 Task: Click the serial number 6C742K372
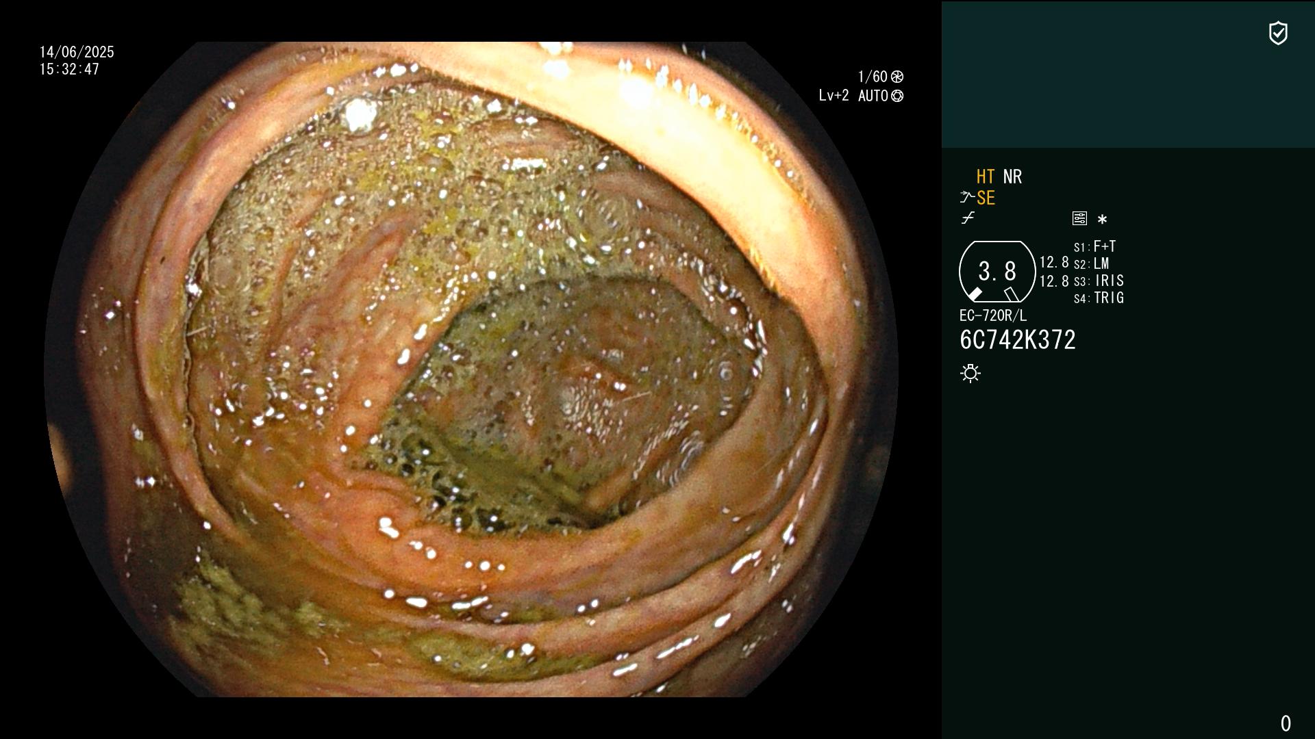(1018, 339)
